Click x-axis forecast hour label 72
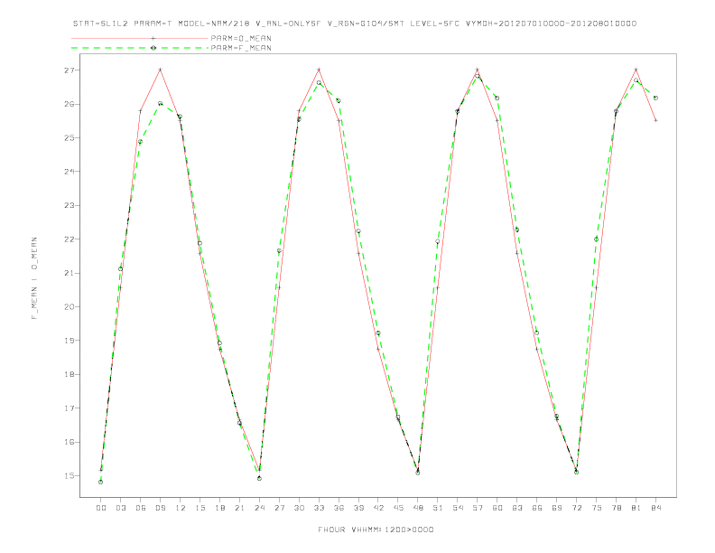Screen dimensions: 715x553 point(576,508)
